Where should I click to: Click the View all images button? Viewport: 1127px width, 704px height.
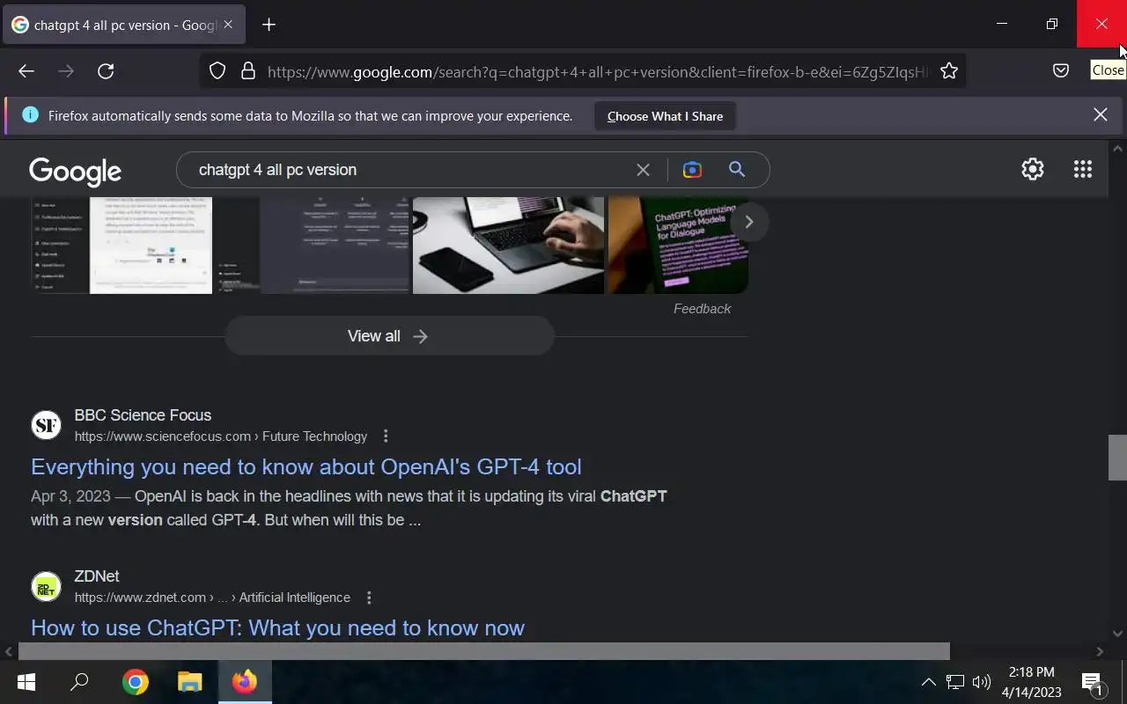tap(389, 336)
